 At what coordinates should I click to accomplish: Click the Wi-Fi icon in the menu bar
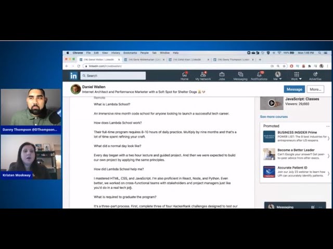[x=279, y=53]
